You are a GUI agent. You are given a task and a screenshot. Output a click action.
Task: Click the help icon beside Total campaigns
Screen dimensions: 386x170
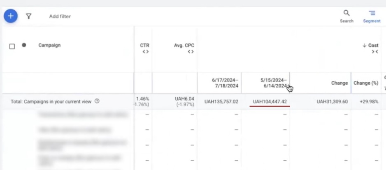(x=97, y=101)
